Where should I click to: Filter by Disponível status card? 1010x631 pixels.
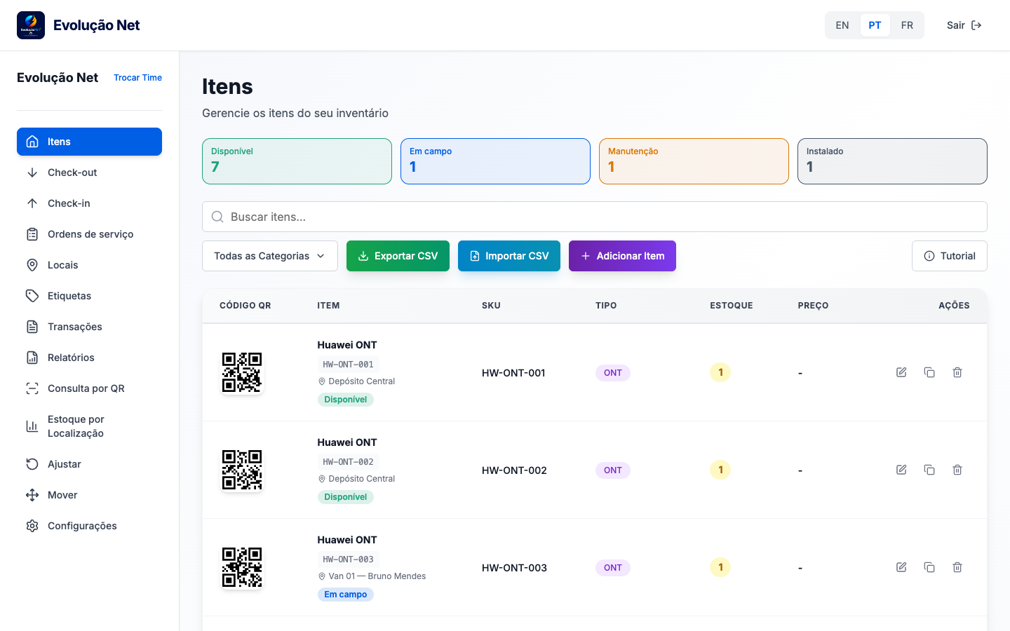click(297, 161)
